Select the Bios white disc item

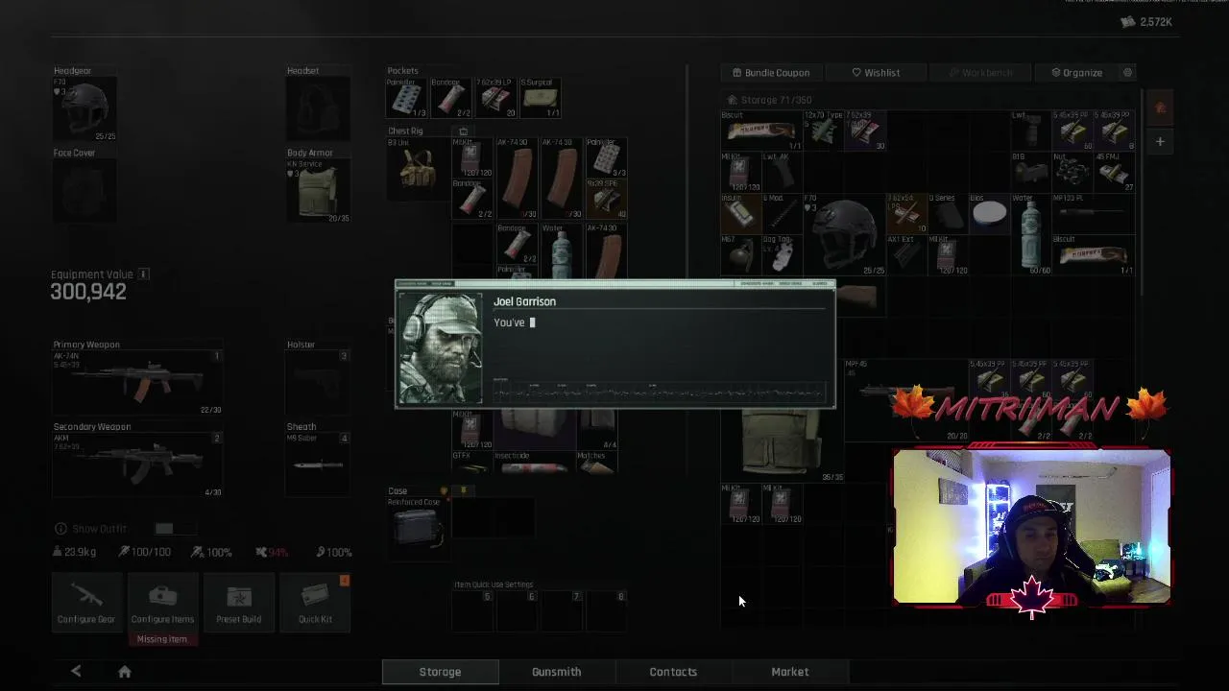(989, 214)
